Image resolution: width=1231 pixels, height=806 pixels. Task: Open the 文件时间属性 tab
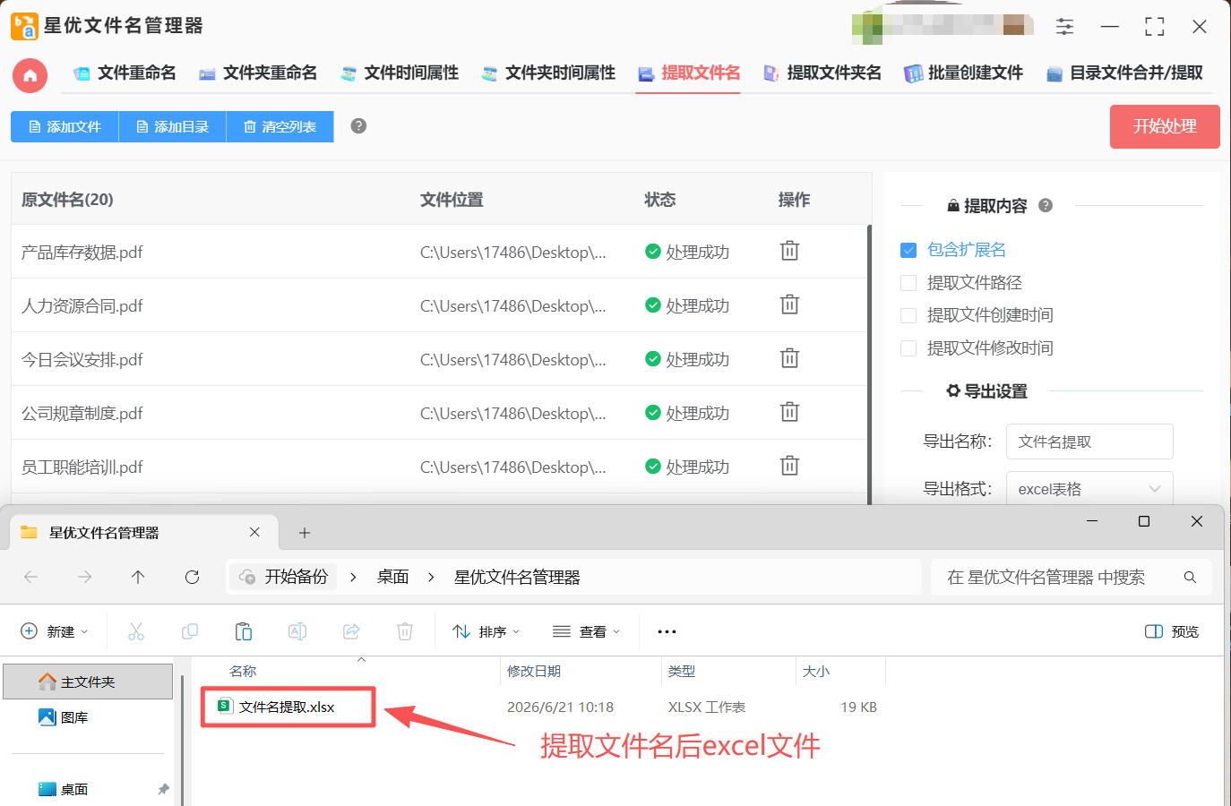click(x=400, y=73)
